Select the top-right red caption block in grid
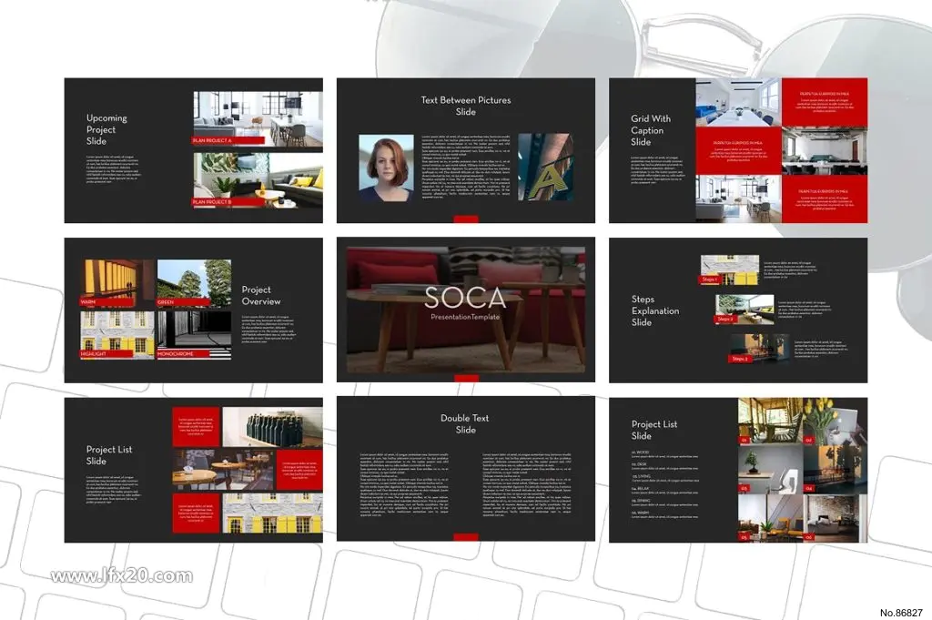932x620 pixels. point(825,102)
